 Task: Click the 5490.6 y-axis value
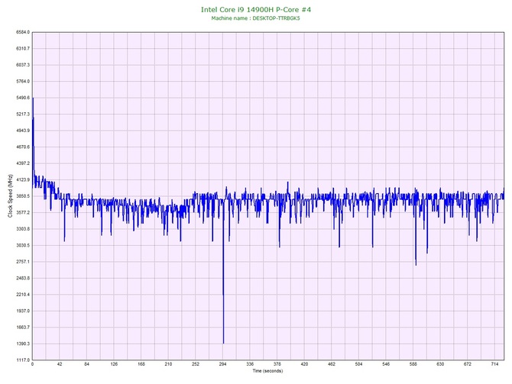[x=23, y=98]
